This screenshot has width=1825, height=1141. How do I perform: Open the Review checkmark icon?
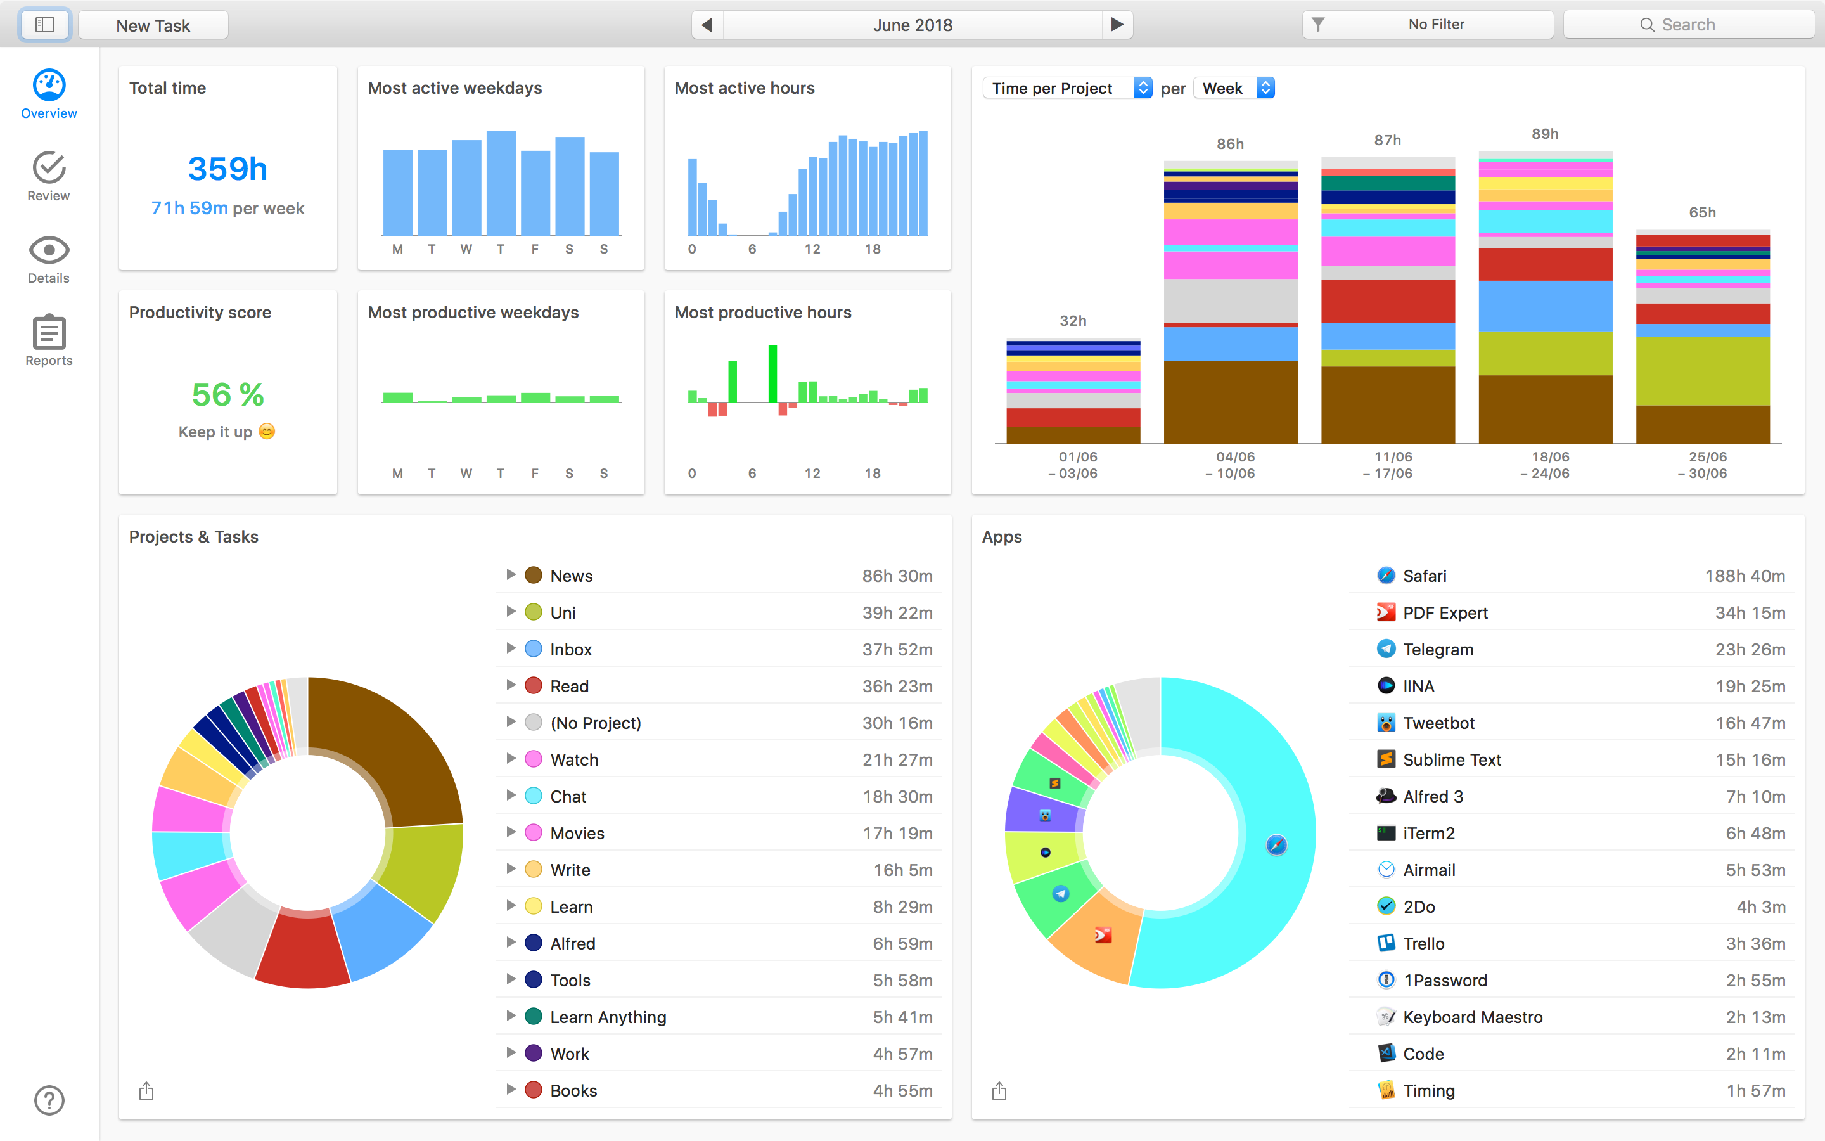tap(49, 167)
